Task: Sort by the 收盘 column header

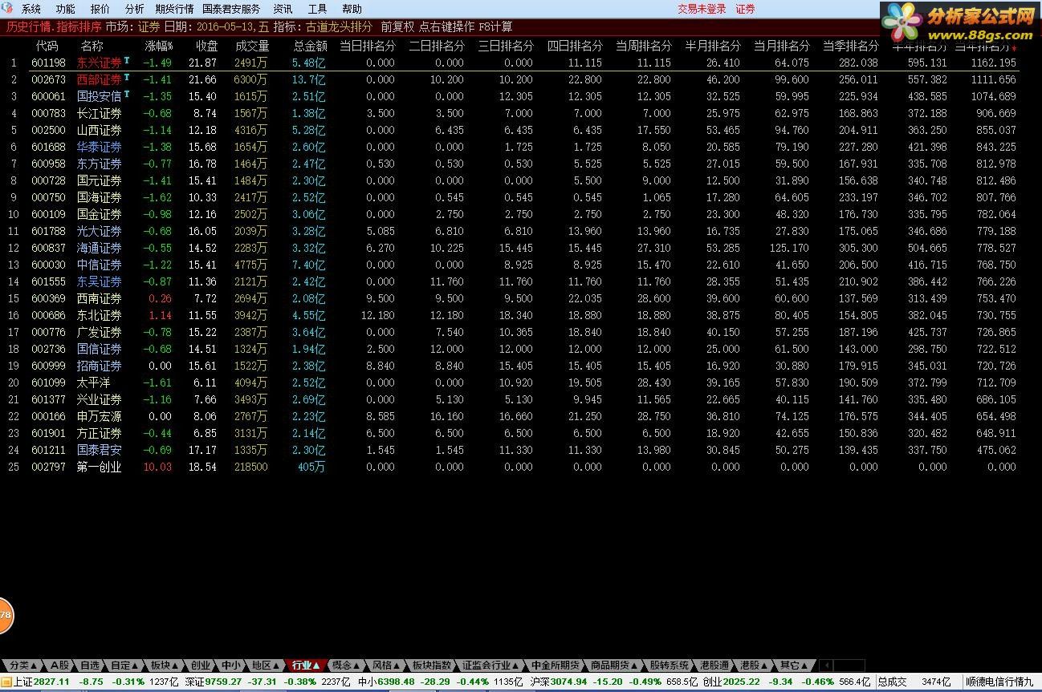Action: pyautogui.click(x=207, y=46)
